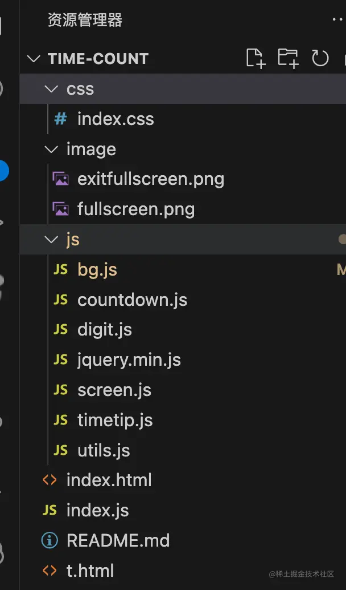The width and height of the screenshot is (346, 590).
Task: Collapse the css folder
Action: [x=52, y=89]
